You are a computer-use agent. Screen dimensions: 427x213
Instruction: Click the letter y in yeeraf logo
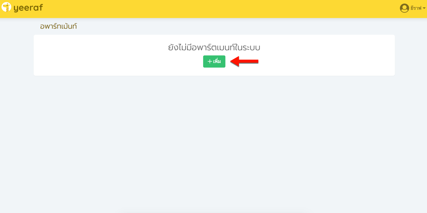16,9
